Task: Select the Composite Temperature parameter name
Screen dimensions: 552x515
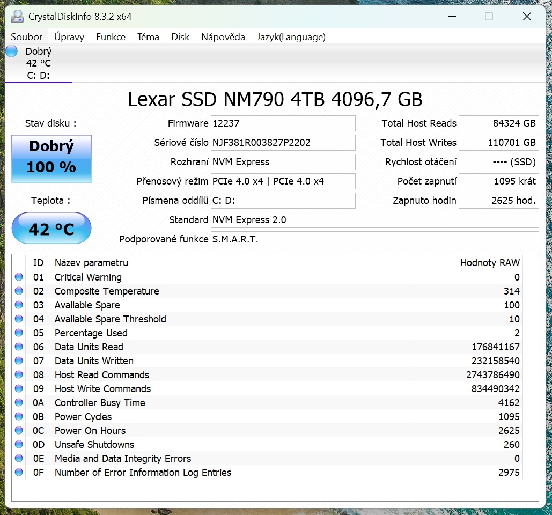Action: click(x=107, y=291)
